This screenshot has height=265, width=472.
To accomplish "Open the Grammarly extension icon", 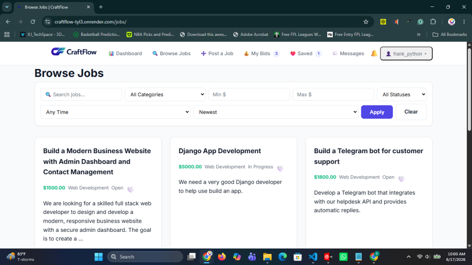I will tap(420, 22).
